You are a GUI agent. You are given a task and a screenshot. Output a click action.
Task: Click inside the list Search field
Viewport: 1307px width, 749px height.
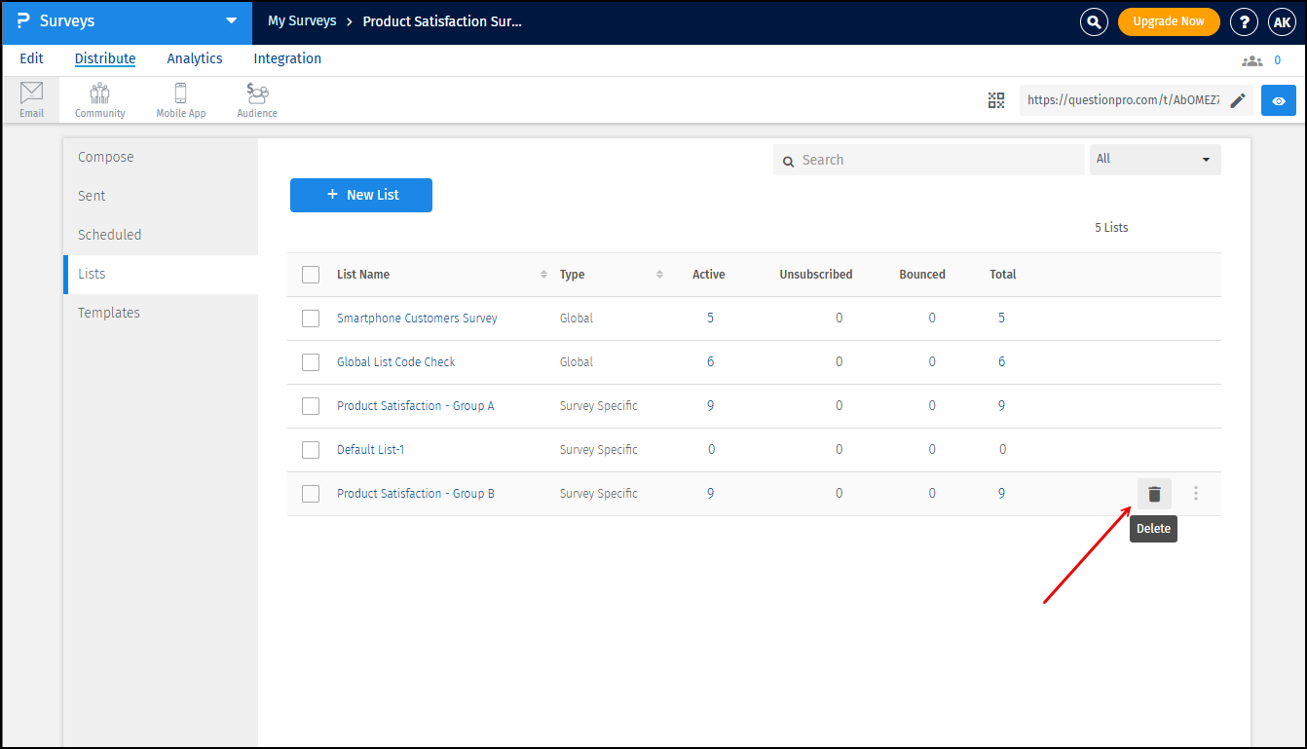click(935, 160)
